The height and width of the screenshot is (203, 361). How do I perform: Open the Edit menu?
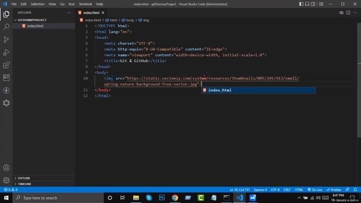(23, 4)
